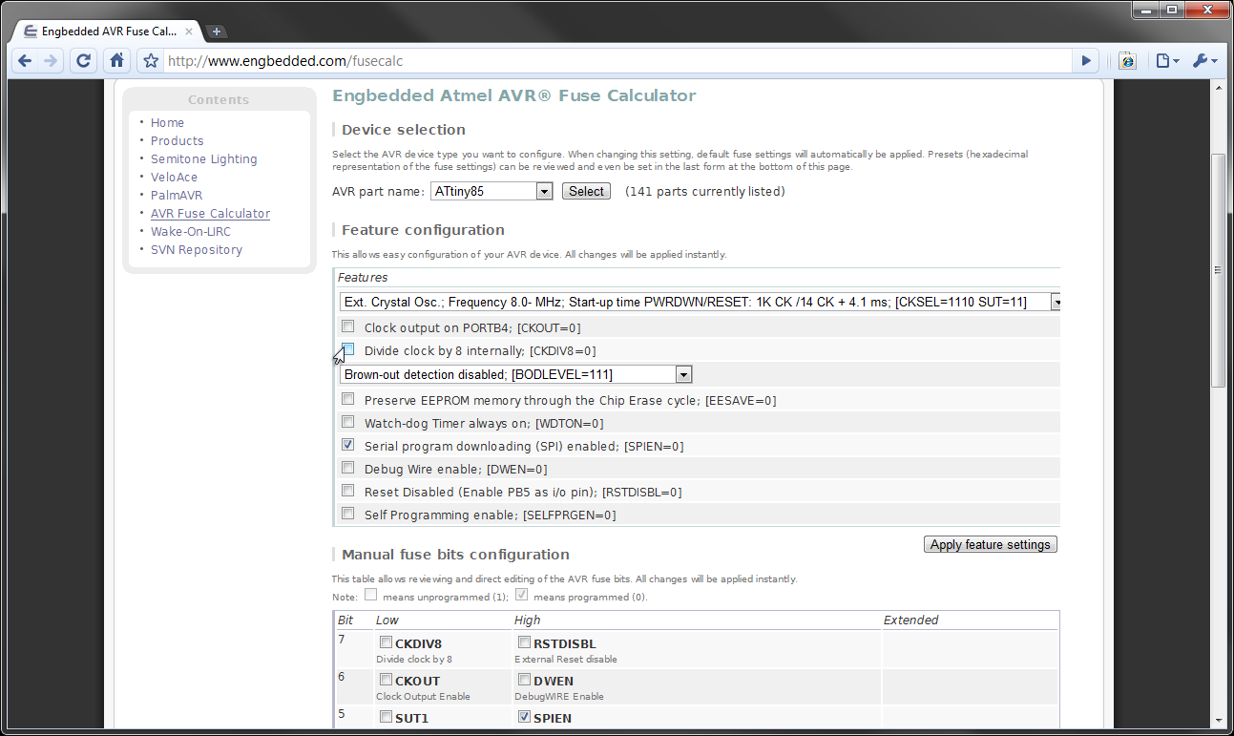Uncheck Serial program downloading (SPI) enabled

coord(348,445)
